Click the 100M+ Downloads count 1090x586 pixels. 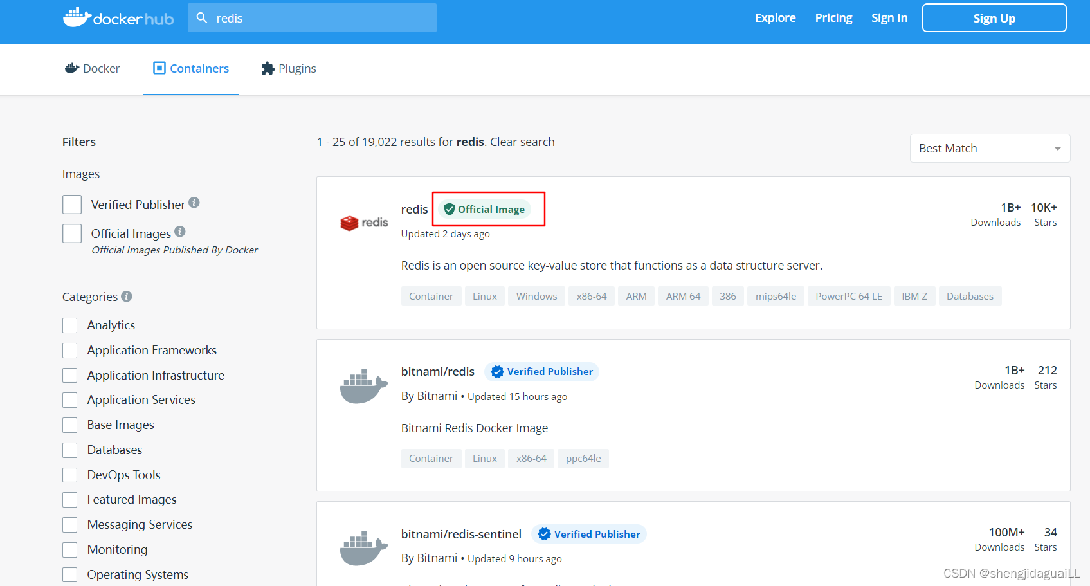(x=1006, y=533)
